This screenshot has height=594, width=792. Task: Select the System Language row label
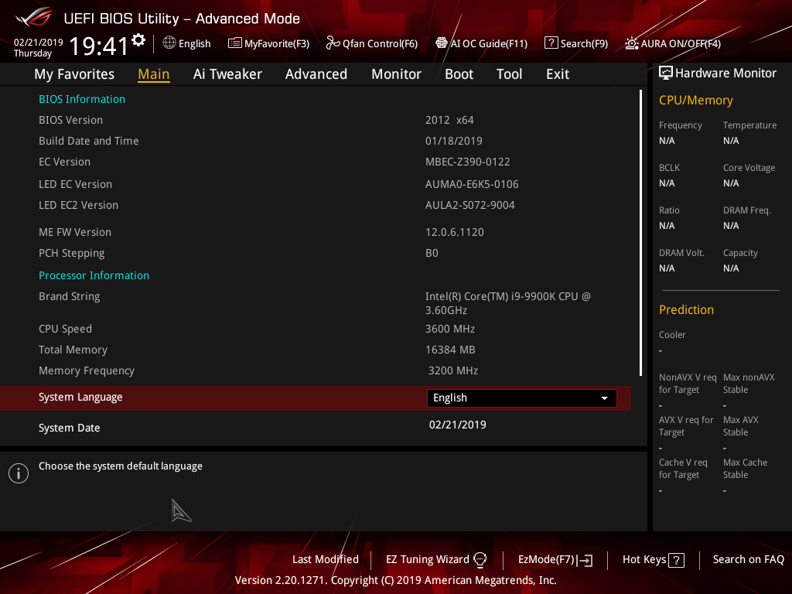coord(80,398)
